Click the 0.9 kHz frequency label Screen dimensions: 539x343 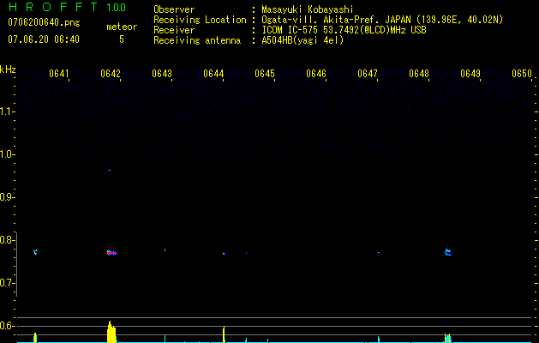pos(6,197)
